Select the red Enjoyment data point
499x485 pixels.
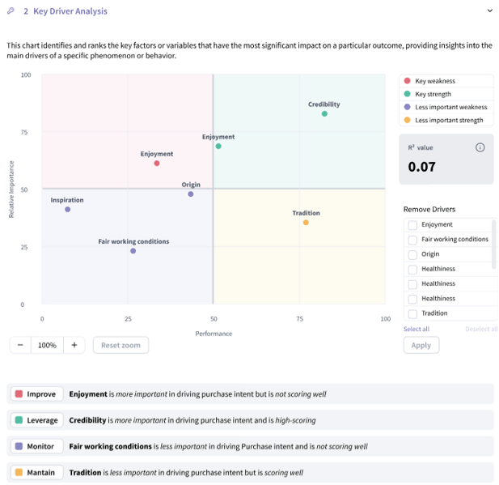157,164
